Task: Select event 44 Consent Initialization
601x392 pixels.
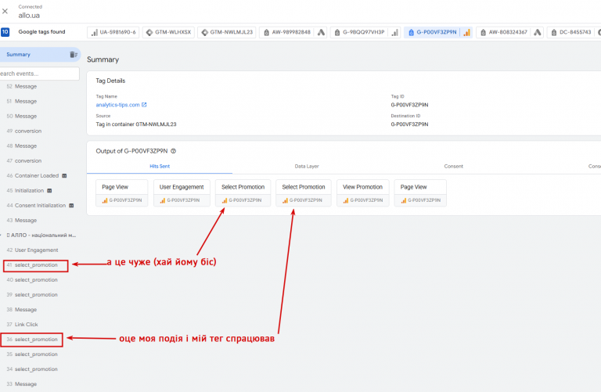Action: click(36, 206)
